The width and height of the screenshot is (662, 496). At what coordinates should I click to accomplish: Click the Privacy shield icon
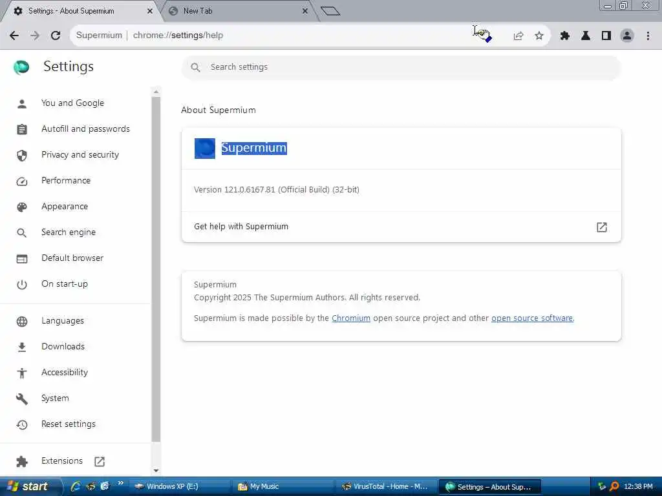[x=22, y=156]
